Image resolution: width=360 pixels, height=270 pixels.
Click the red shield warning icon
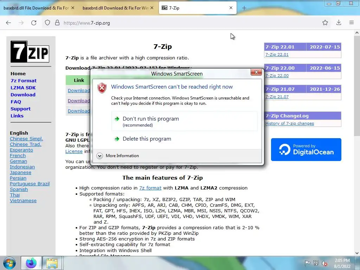coord(102,88)
